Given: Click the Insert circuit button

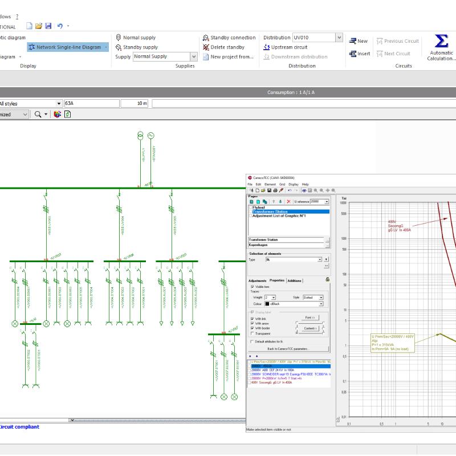Looking at the screenshot, I should pyautogui.click(x=360, y=54).
